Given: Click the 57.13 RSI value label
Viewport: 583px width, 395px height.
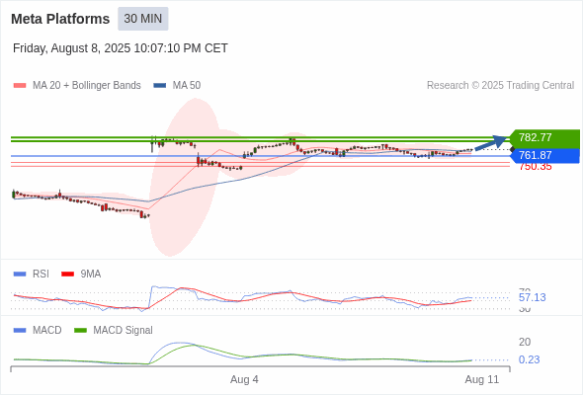Looking at the screenshot, I should (532, 297).
